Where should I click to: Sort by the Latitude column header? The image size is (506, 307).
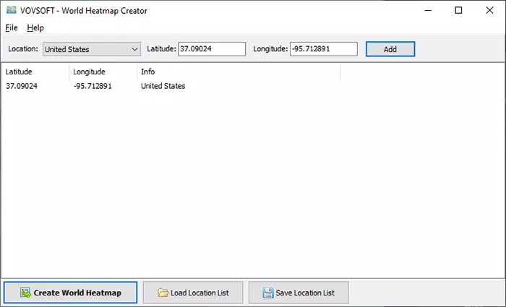(x=35, y=72)
